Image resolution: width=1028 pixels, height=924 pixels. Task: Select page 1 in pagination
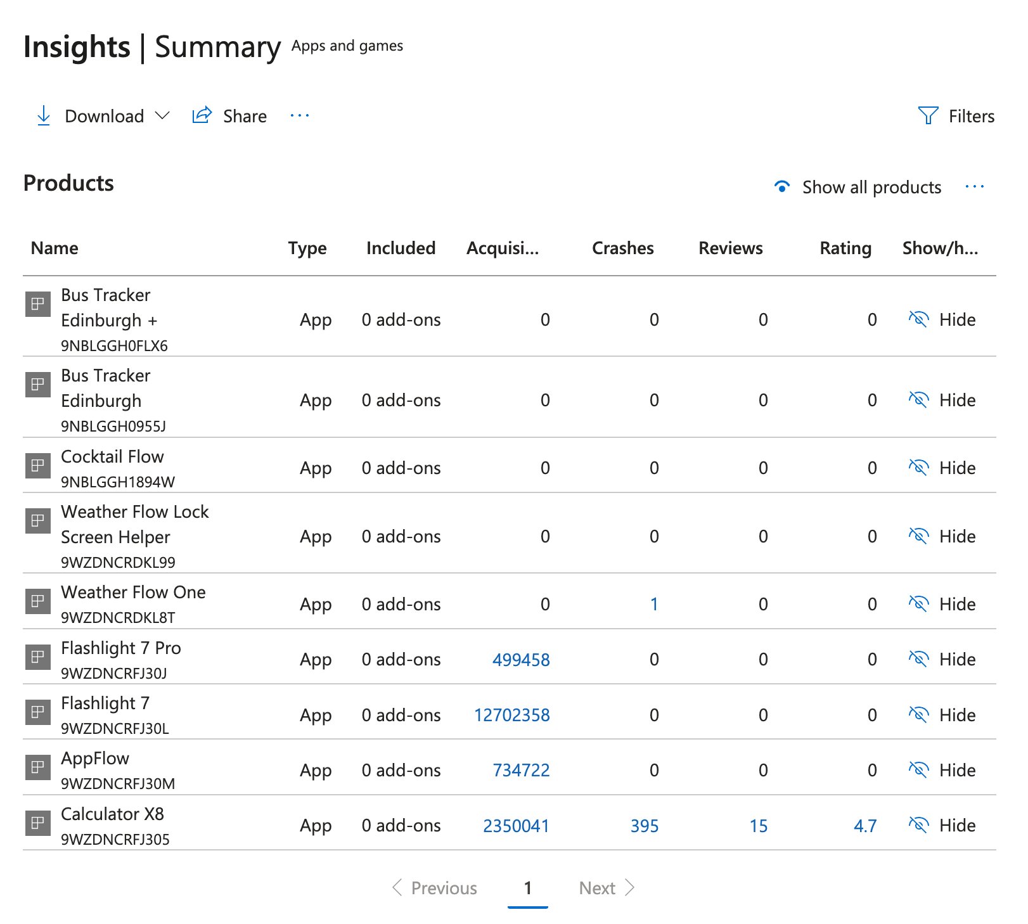click(x=527, y=889)
